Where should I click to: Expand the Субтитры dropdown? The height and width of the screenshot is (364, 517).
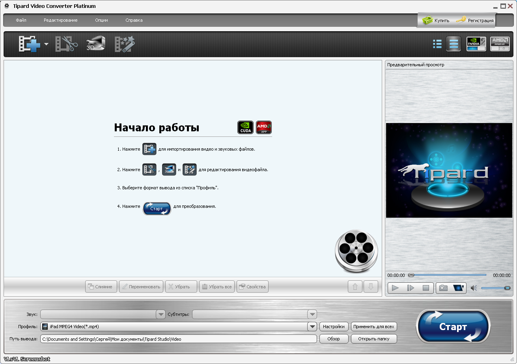tap(312, 314)
